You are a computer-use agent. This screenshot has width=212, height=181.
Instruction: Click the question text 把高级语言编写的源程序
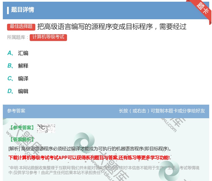(x=112, y=27)
